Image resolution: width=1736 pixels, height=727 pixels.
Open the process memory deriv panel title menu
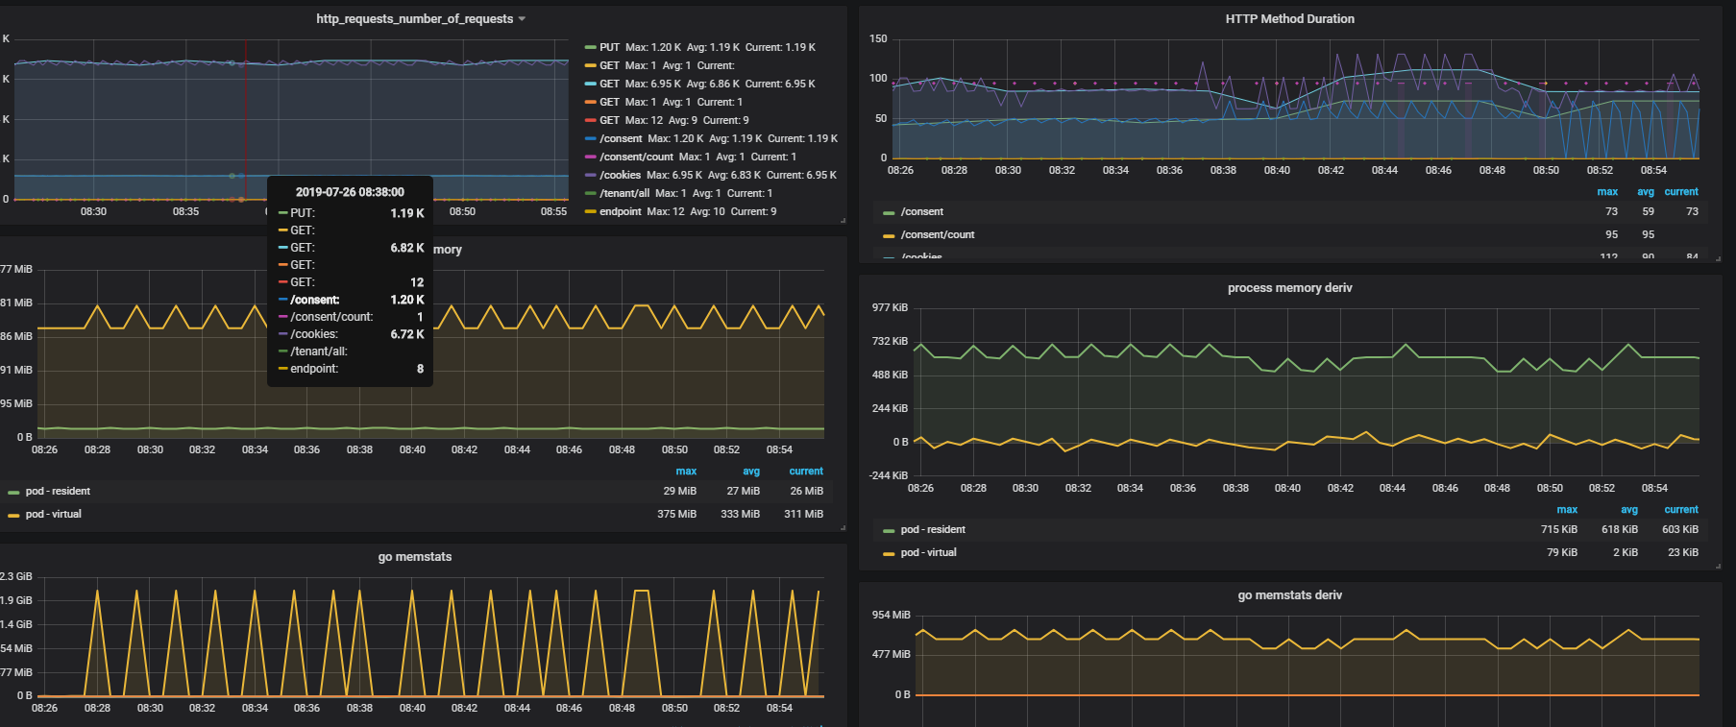tap(1289, 288)
